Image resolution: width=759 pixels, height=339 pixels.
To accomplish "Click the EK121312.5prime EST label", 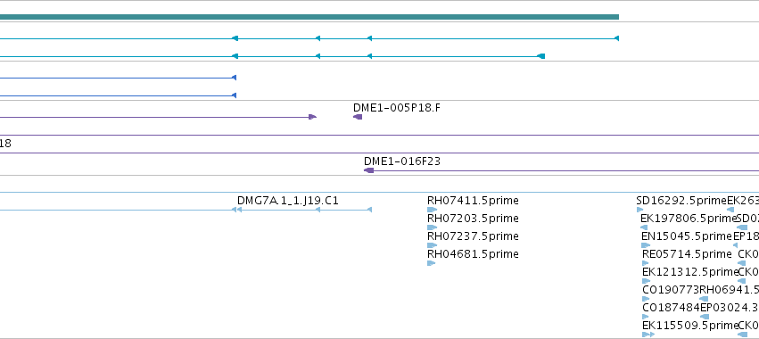I will click(689, 272).
